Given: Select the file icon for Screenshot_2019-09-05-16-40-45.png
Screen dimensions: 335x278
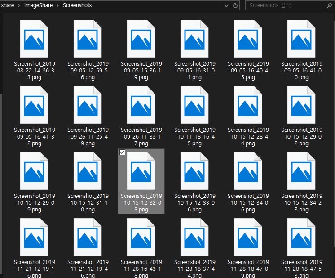Looking at the screenshot, I should [248, 39].
